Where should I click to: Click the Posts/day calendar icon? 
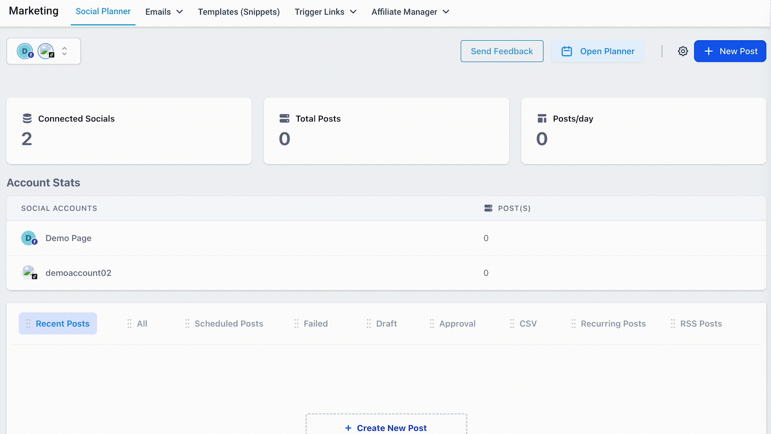tap(542, 119)
